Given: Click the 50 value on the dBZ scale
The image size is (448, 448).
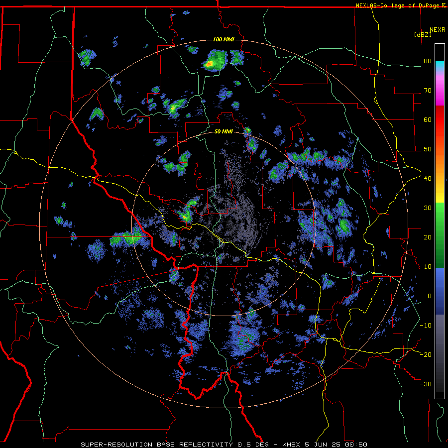Looking at the screenshot, I should tap(428, 149).
